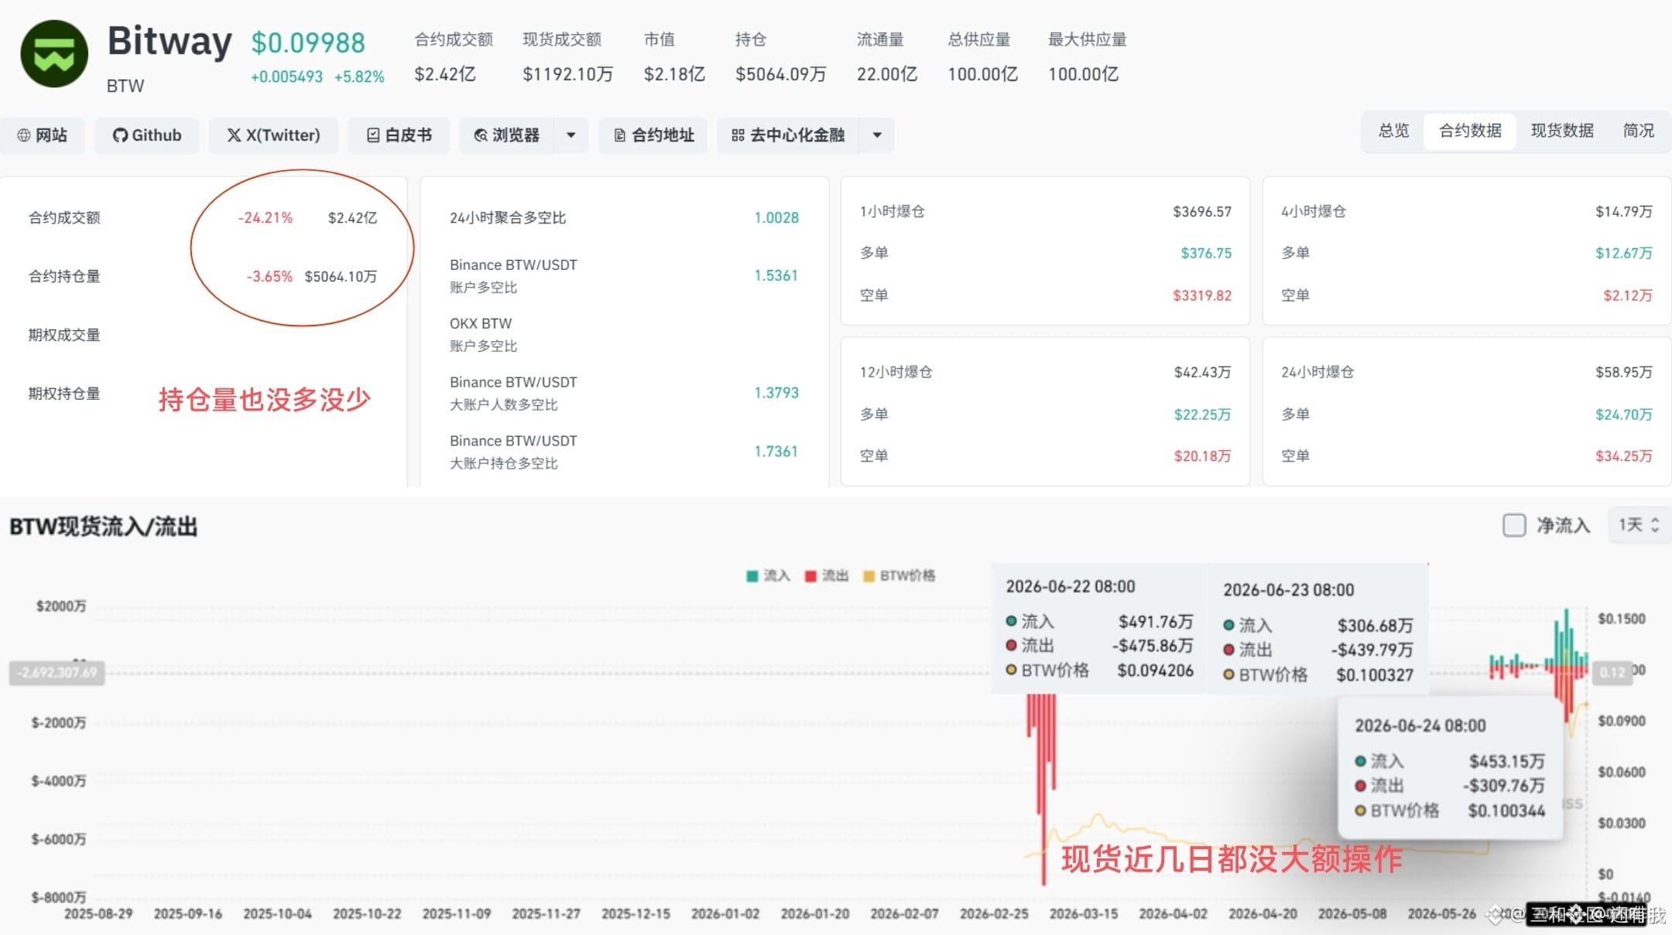This screenshot has height=935, width=1672.
Task: Select the +5.82% change value
Action: pos(359,77)
